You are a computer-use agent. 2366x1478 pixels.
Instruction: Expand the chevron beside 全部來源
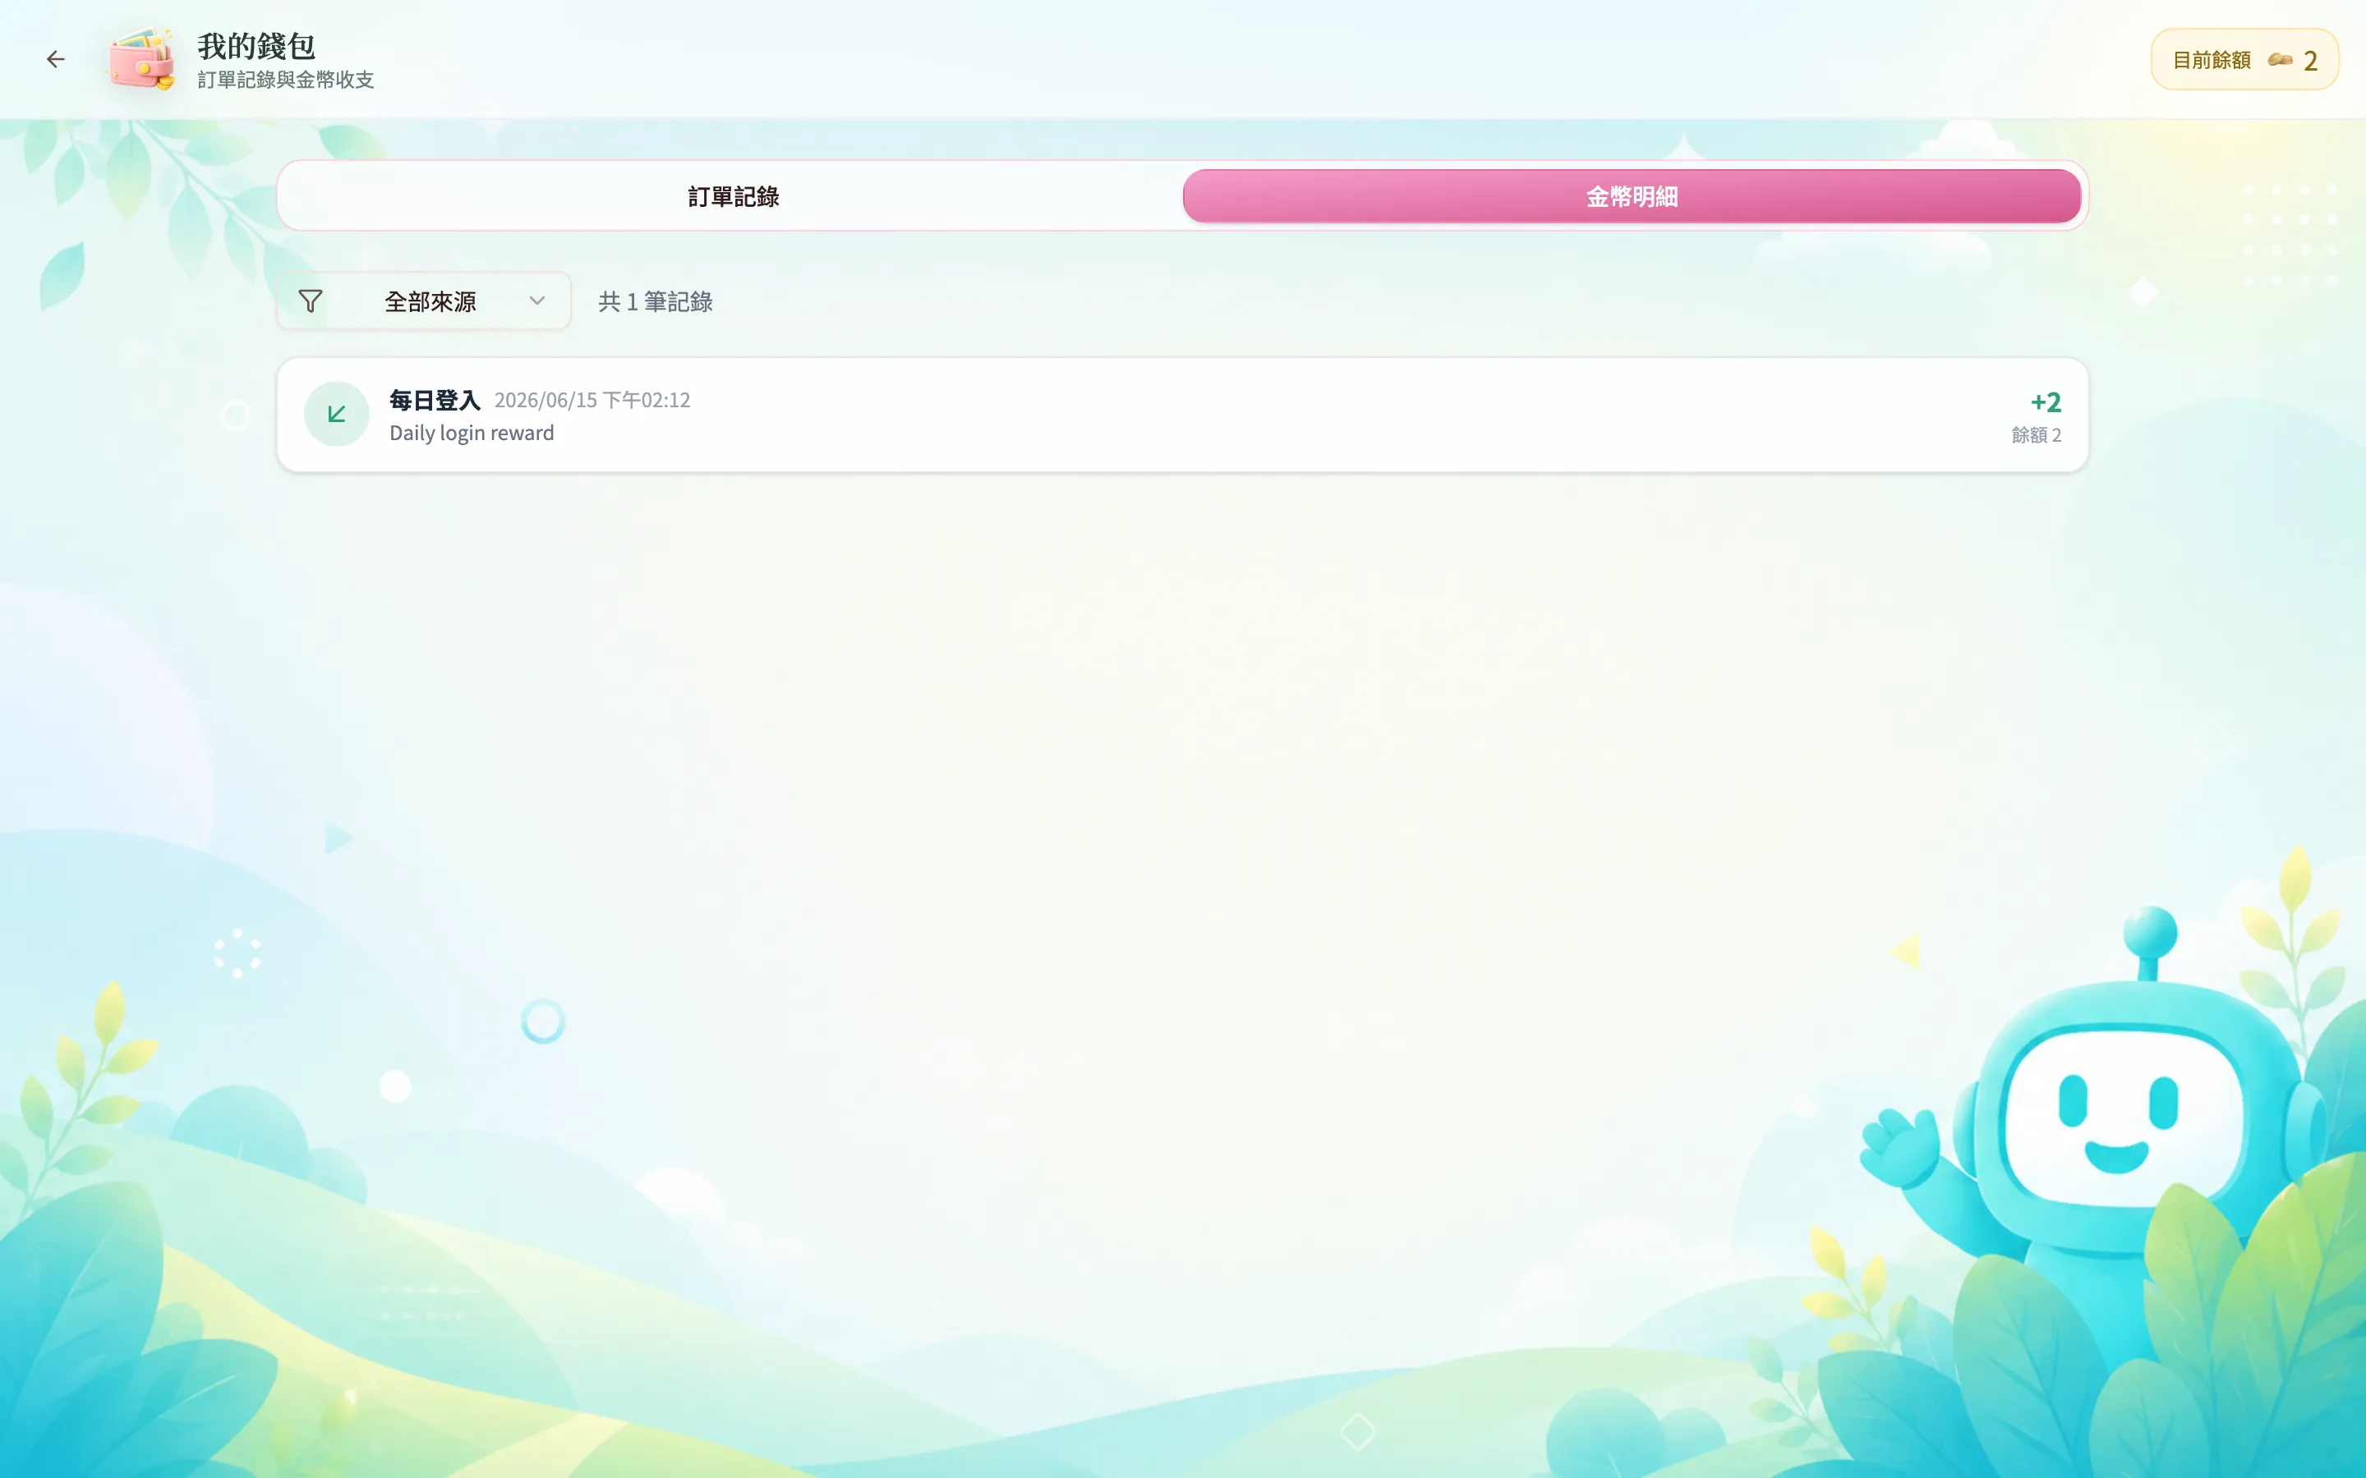pos(536,301)
